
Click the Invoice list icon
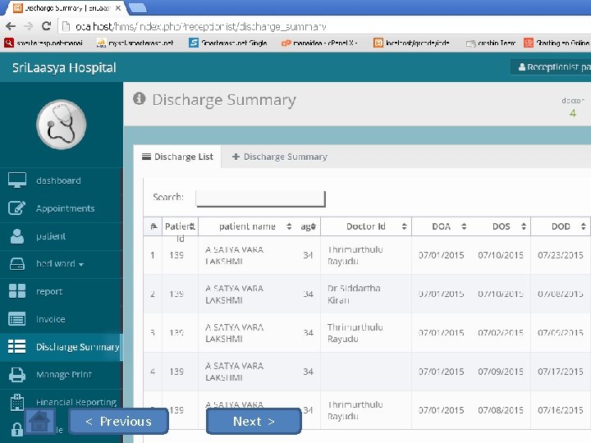(17, 319)
